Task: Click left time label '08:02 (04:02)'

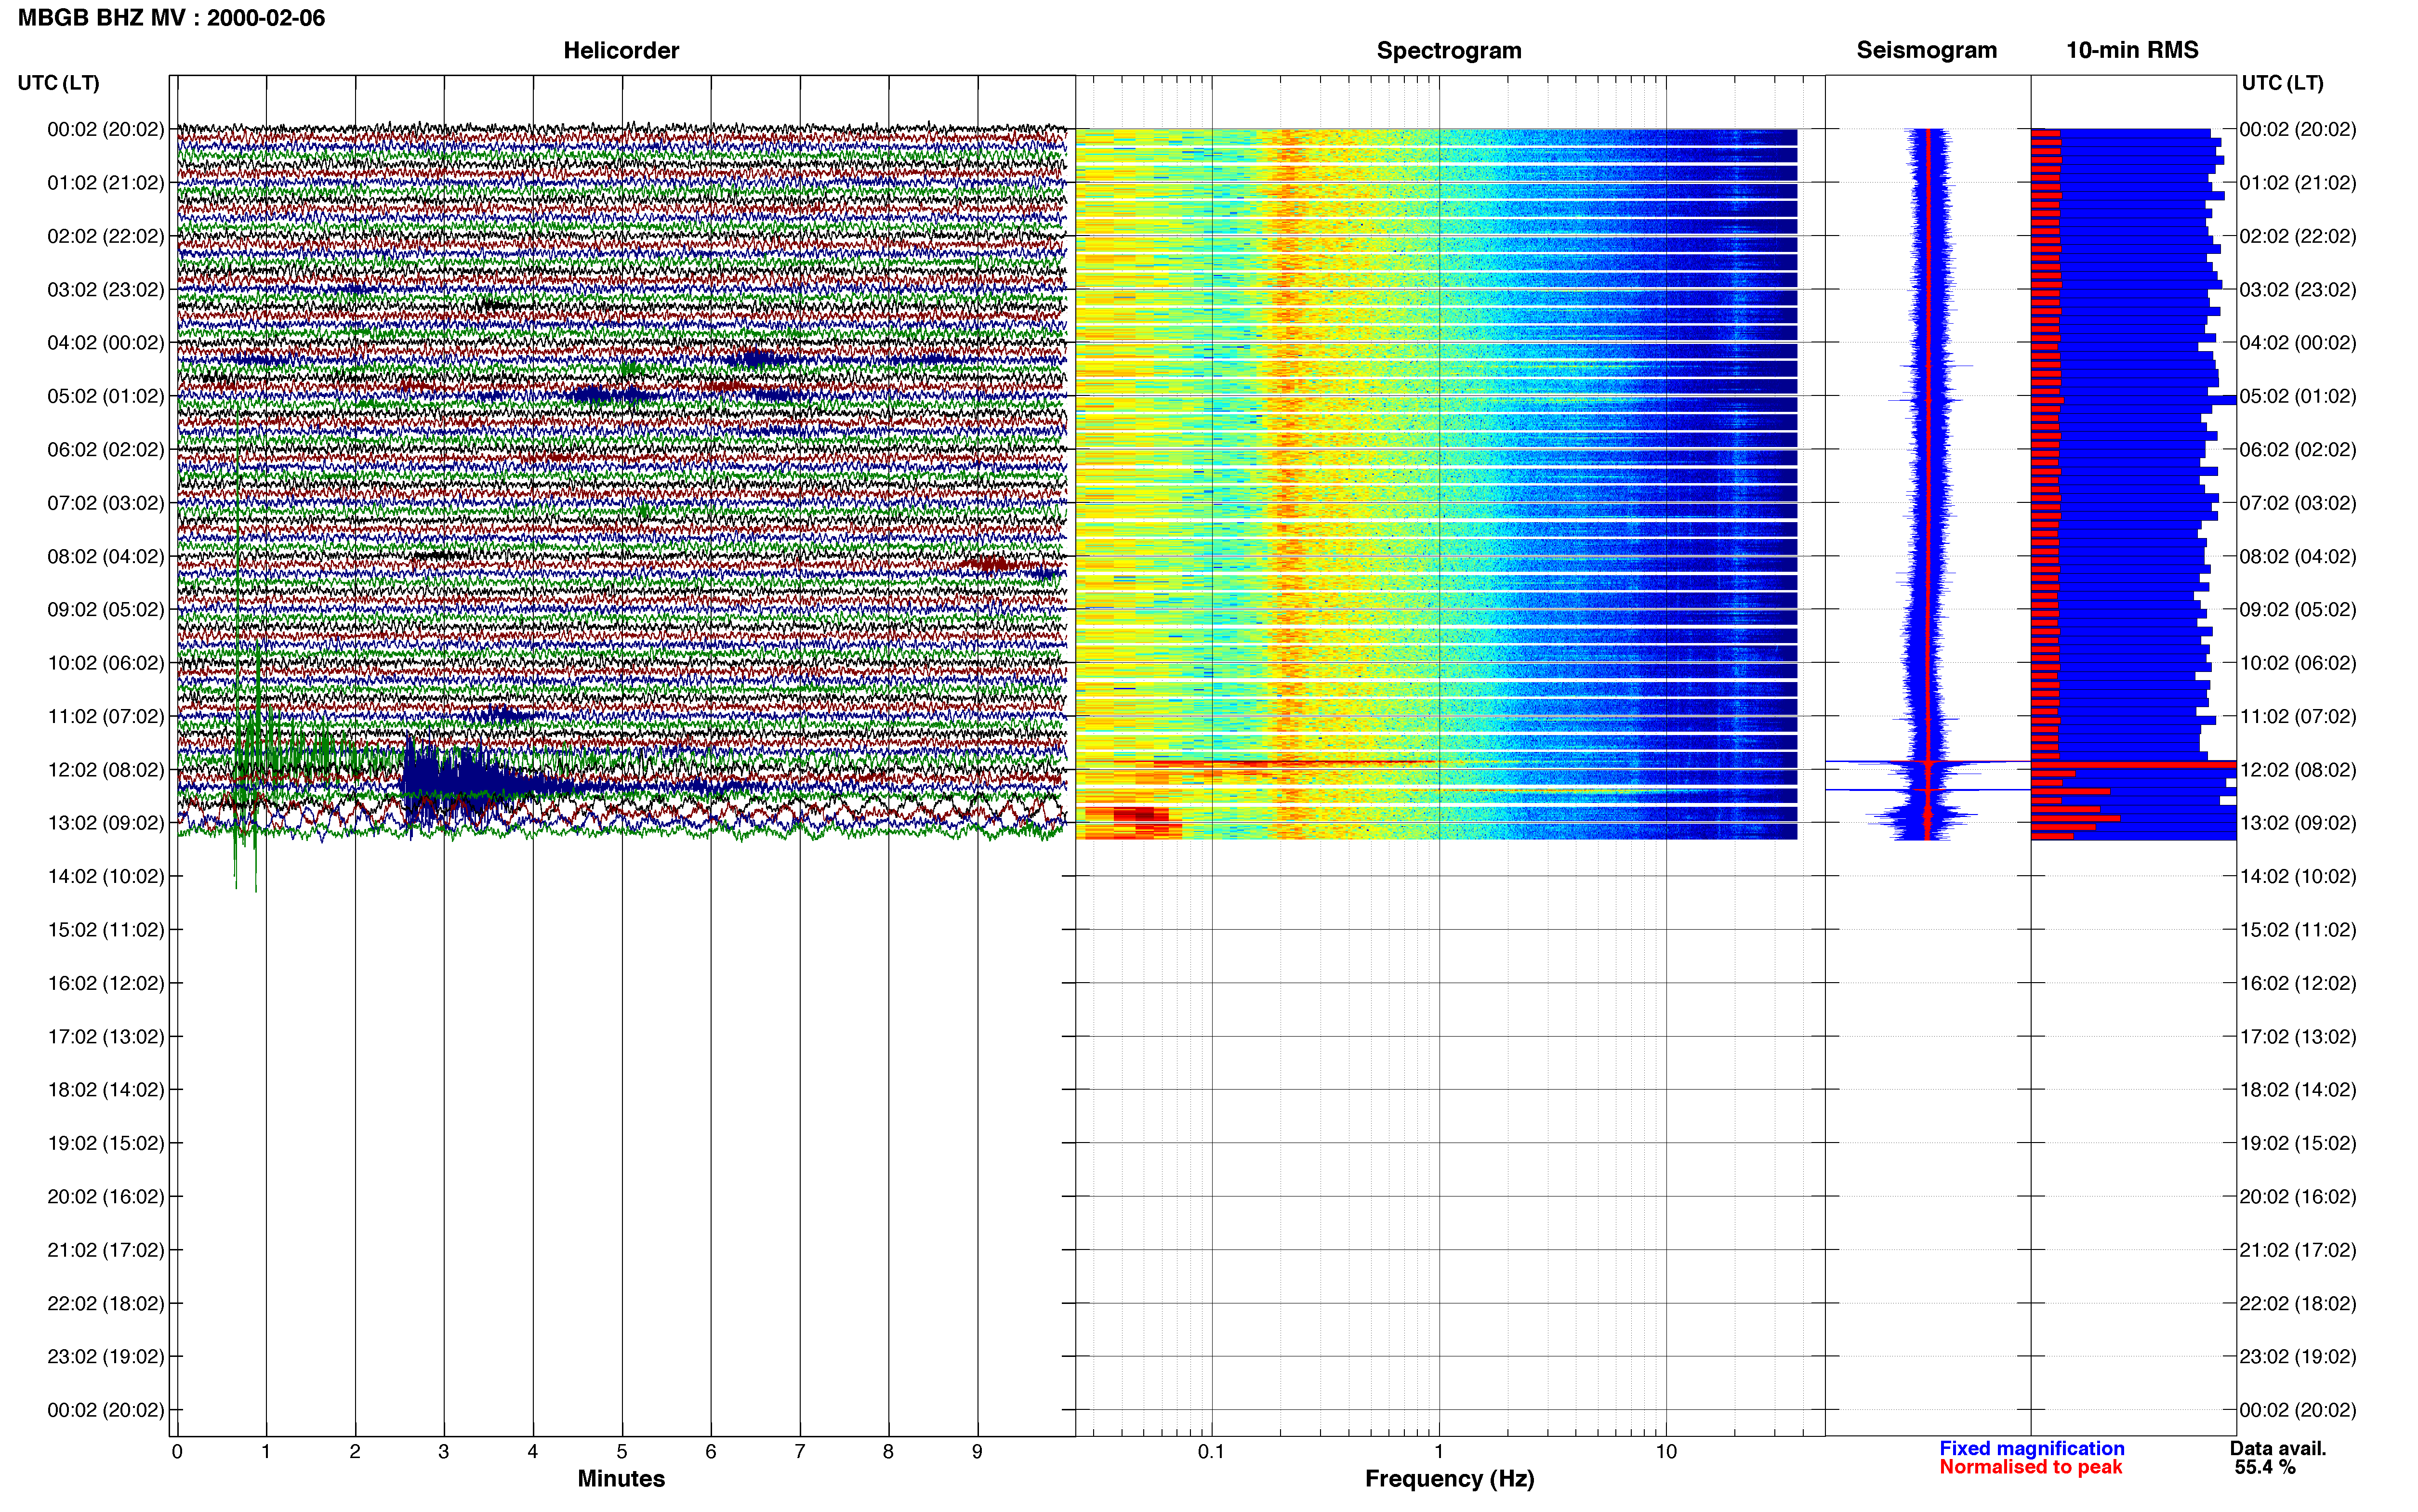Action: tap(105, 556)
